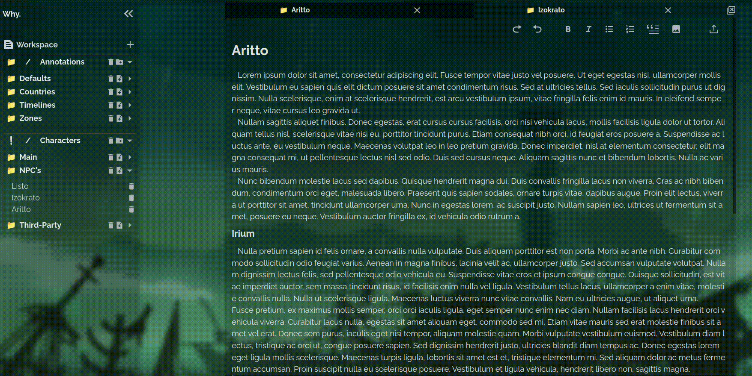This screenshot has height=376, width=752.
Task: Redo the last editor action
Action: (517, 29)
